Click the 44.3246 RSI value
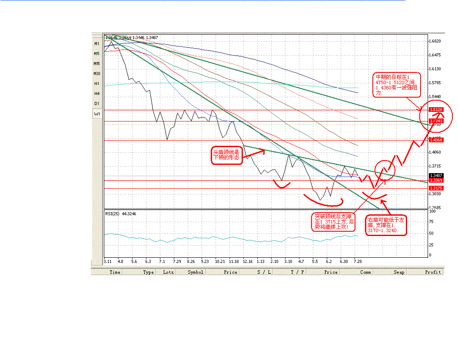Image resolution: width=458 pixels, height=361 pixels. [129, 214]
